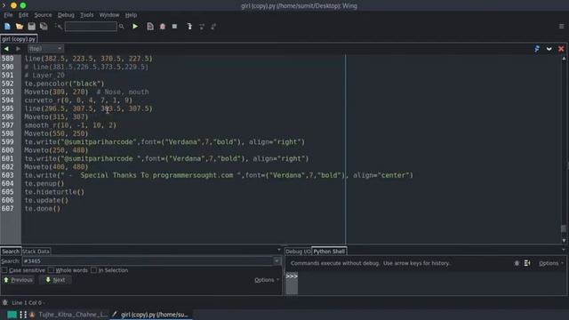The image size is (569, 320).
Task: Click the status bar bug indicator icon
Action: pyautogui.click(x=4, y=302)
